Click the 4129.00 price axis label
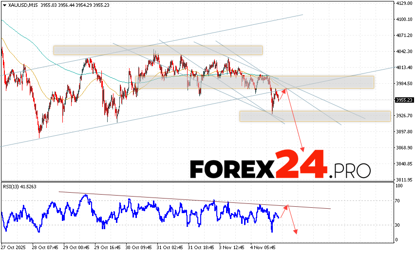Viewport: 416px width, 253px height. point(404,3)
